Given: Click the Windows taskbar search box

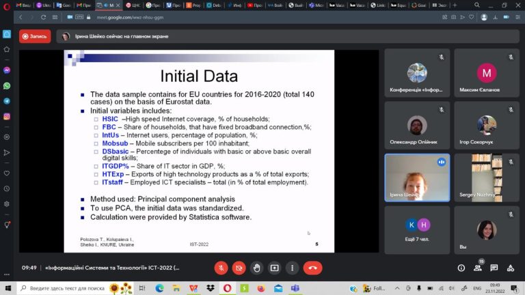Looking at the screenshot, I should [75, 288].
